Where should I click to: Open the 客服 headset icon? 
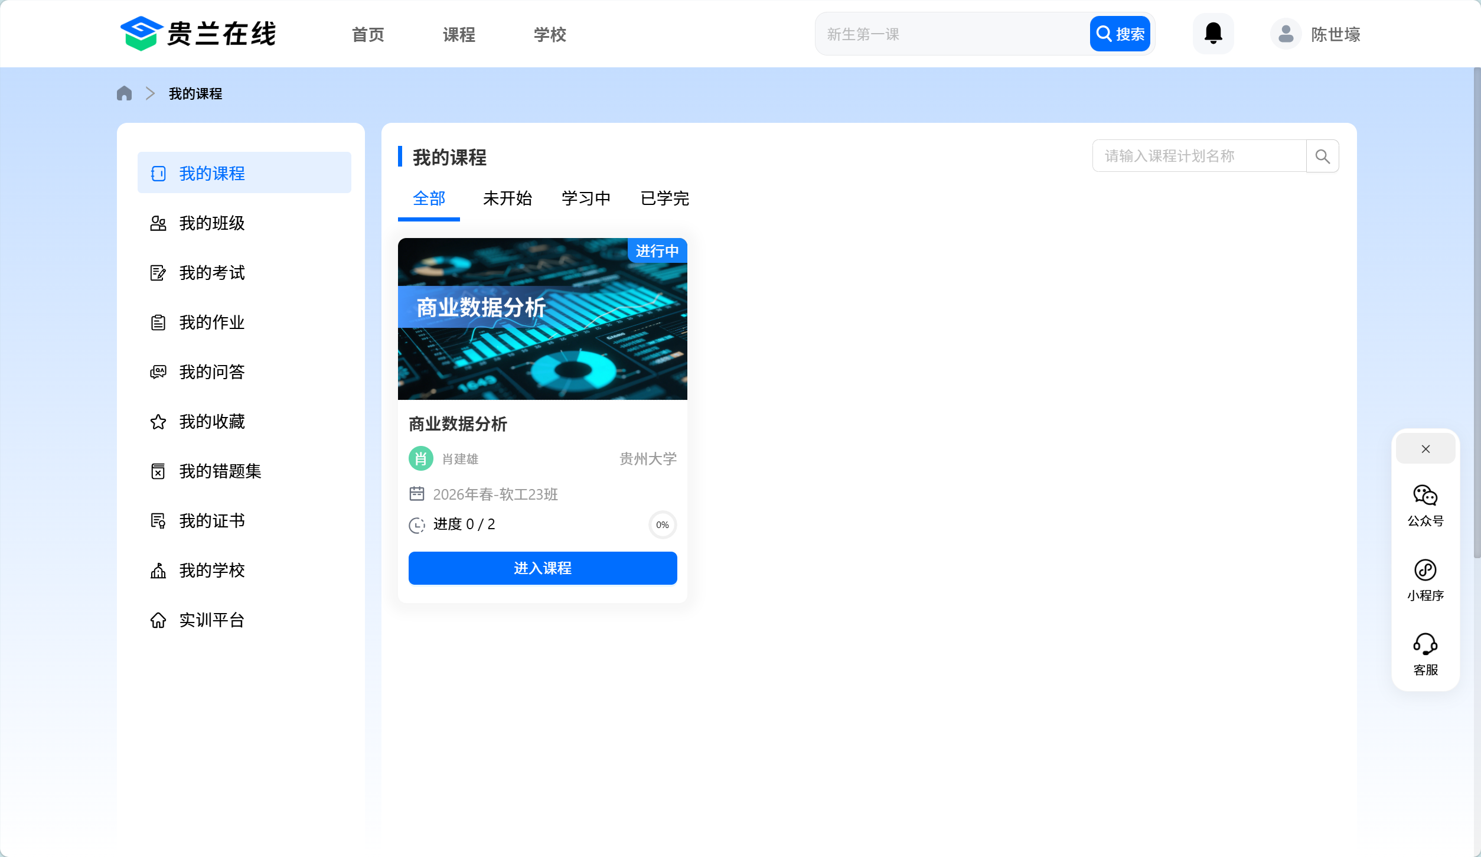tap(1425, 644)
